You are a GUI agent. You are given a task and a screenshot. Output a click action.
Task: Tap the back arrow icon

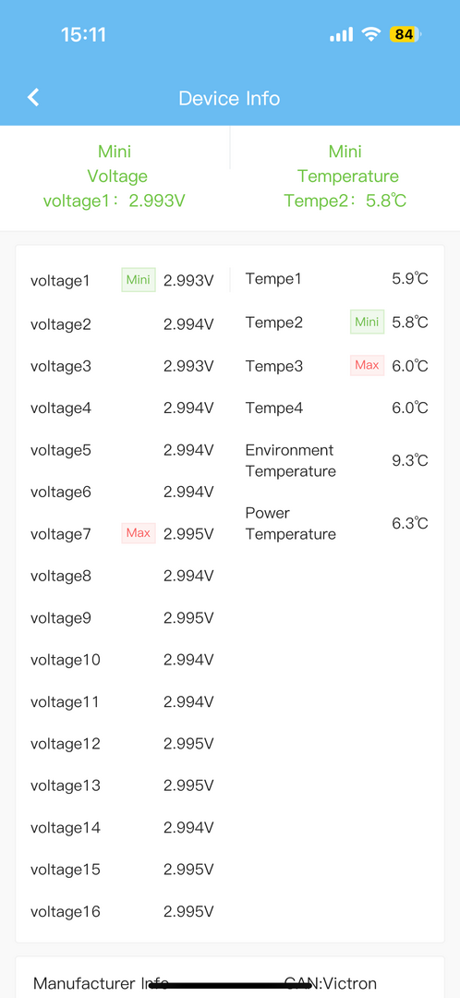point(33,97)
